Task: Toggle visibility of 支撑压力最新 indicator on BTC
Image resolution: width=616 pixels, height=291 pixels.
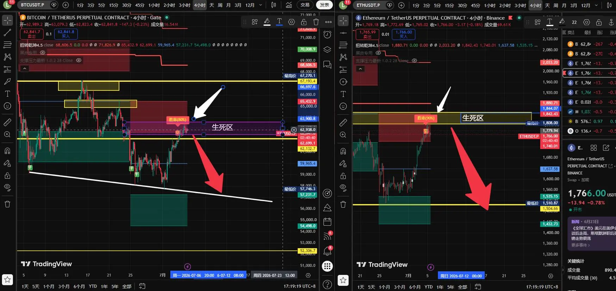Action: coord(79,60)
